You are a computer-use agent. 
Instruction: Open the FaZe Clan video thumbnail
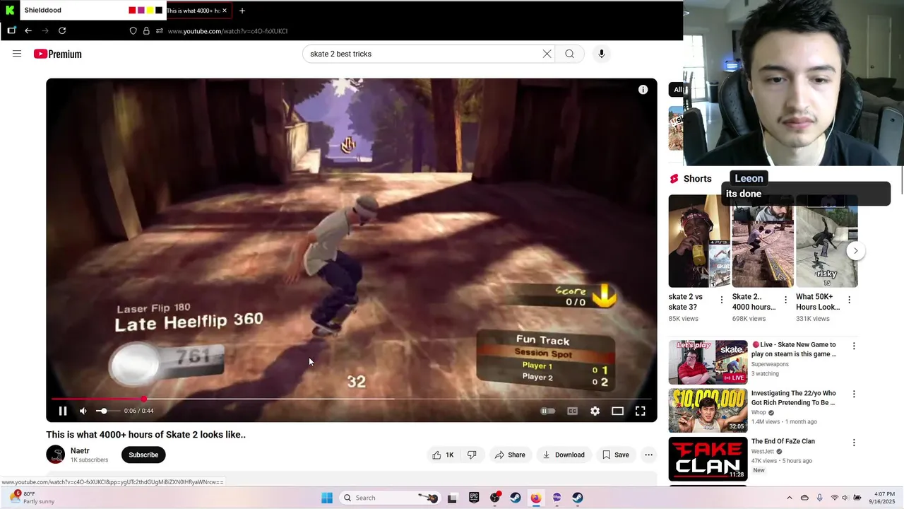708,459
